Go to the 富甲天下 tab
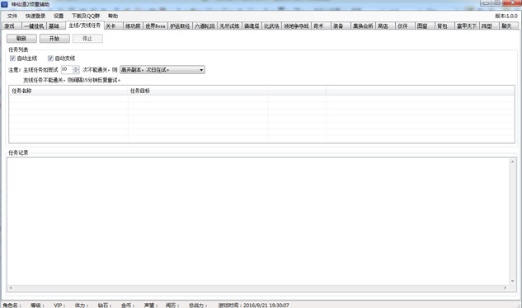This screenshot has height=308, width=522. 467,26
